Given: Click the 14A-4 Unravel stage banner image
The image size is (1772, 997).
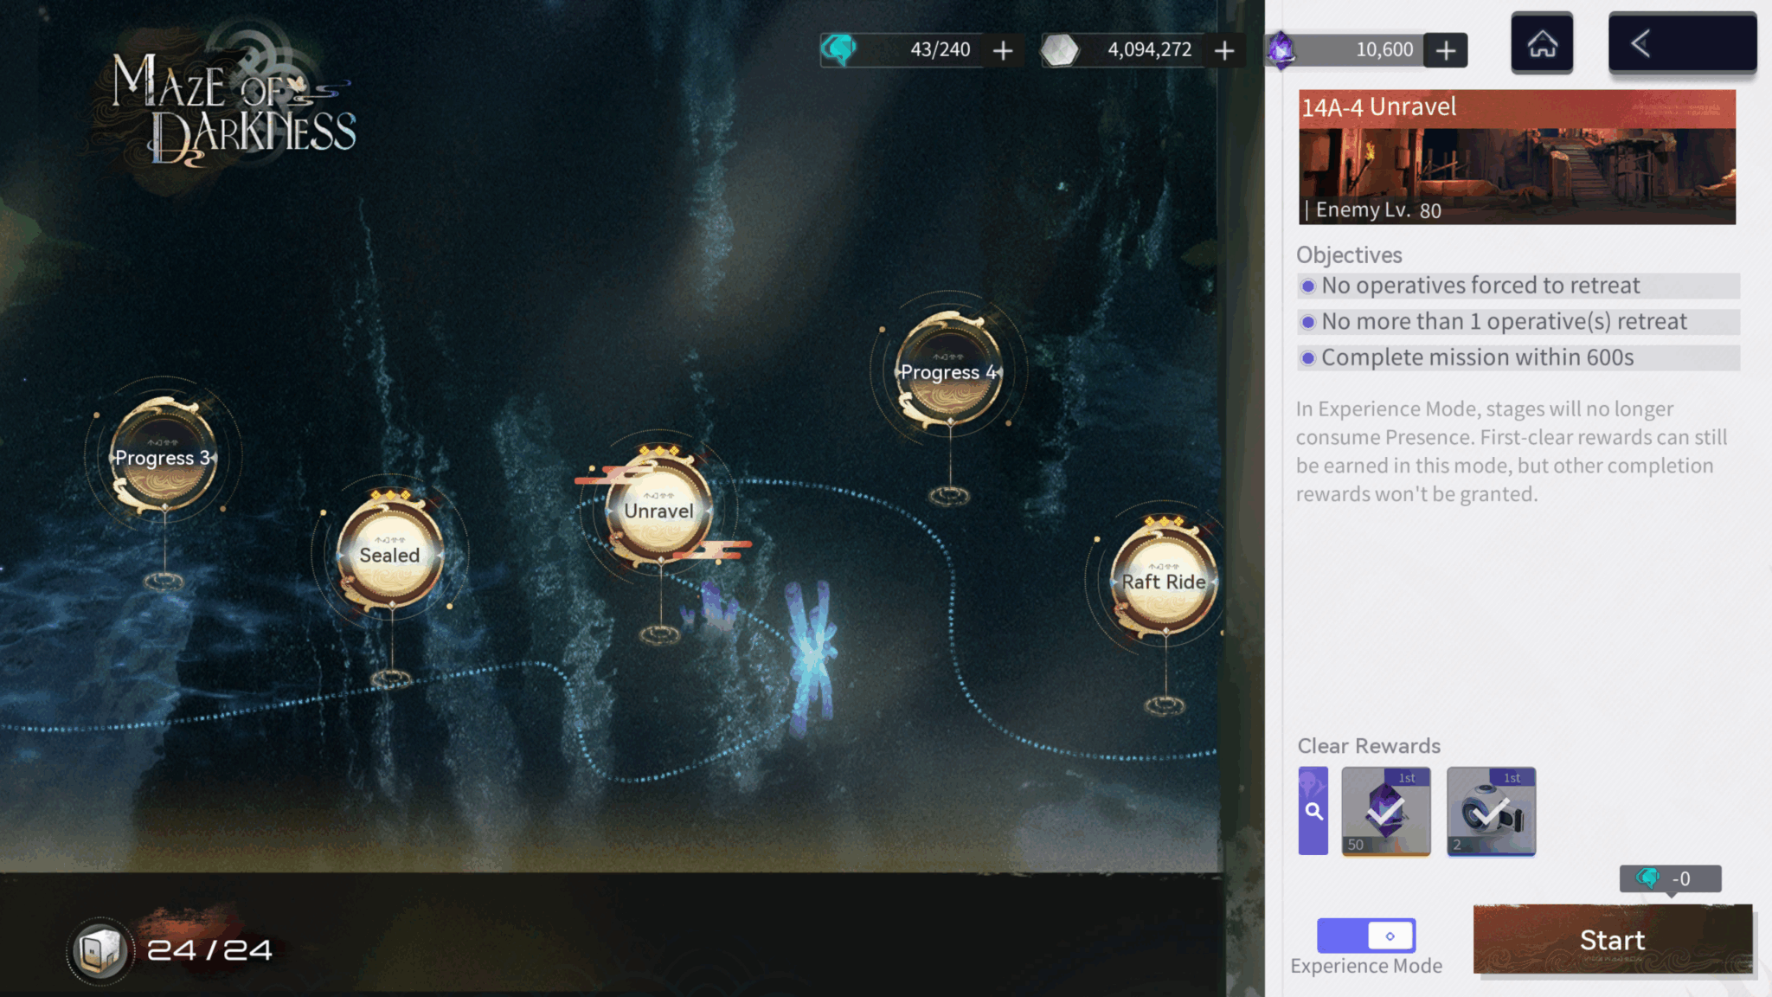Looking at the screenshot, I should [1517, 158].
